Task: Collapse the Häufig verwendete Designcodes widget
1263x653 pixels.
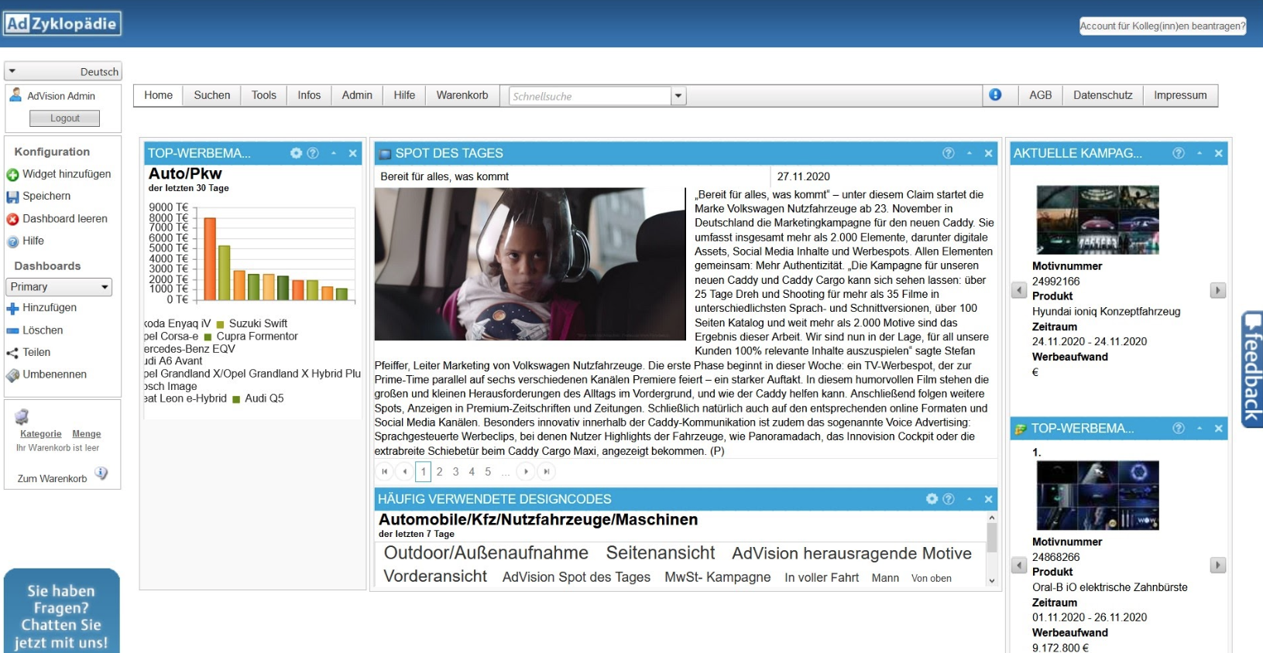Action: point(969,499)
